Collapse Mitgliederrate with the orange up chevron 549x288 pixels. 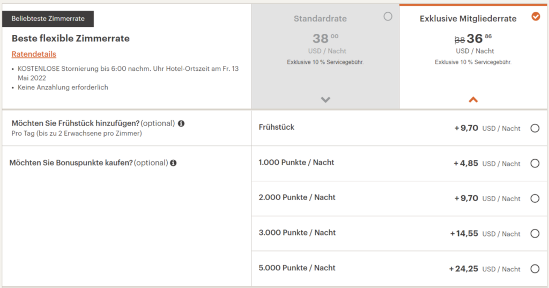473,99
